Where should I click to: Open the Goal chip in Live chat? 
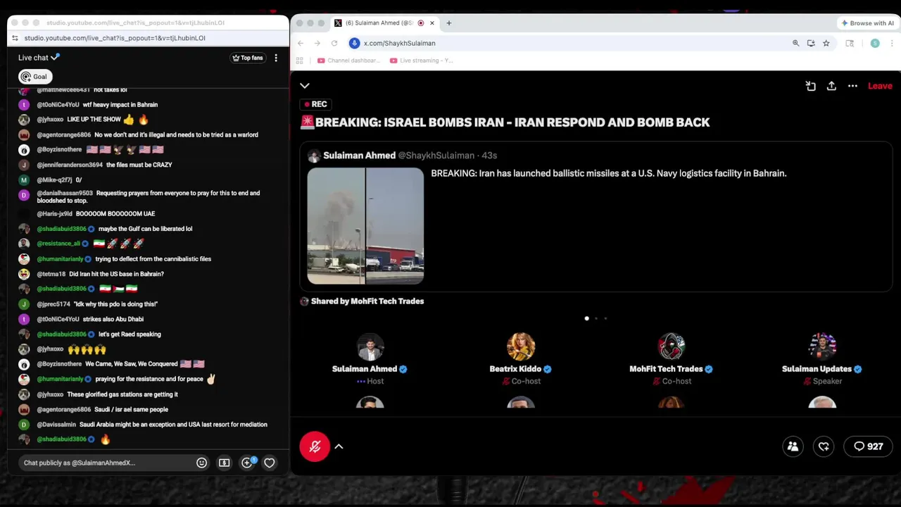pos(34,77)
